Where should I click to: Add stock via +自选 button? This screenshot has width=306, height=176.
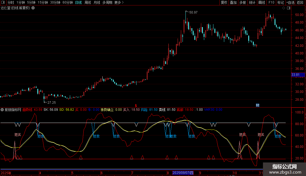tap(290, 2)
